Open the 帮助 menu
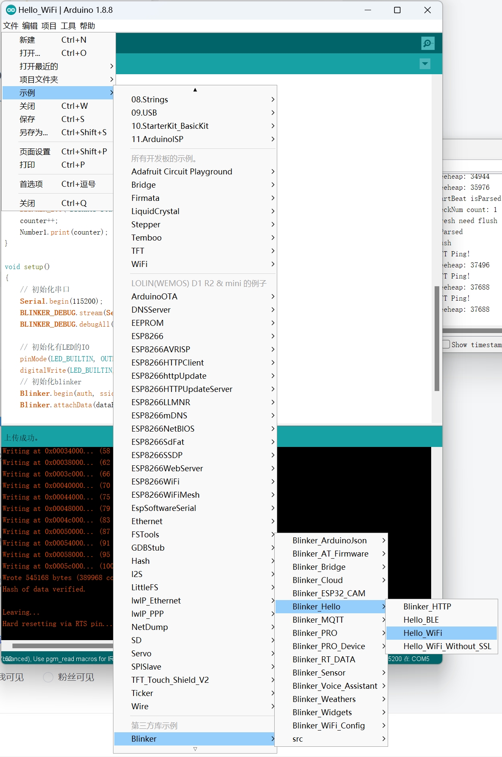This screenshot has height=757, width=502. coord(87,26)
